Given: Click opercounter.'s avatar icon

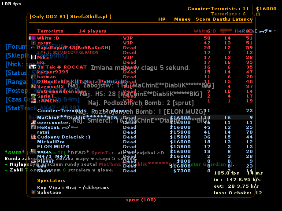Looking at the screenshot, I should coord(33,122).
